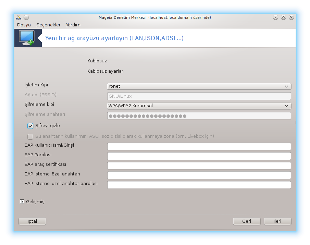Screen dimensions: 310x245
Task: Focus the EAP Kullanıcı İsmi/Girişi field
Action: (x=199, y=147)
